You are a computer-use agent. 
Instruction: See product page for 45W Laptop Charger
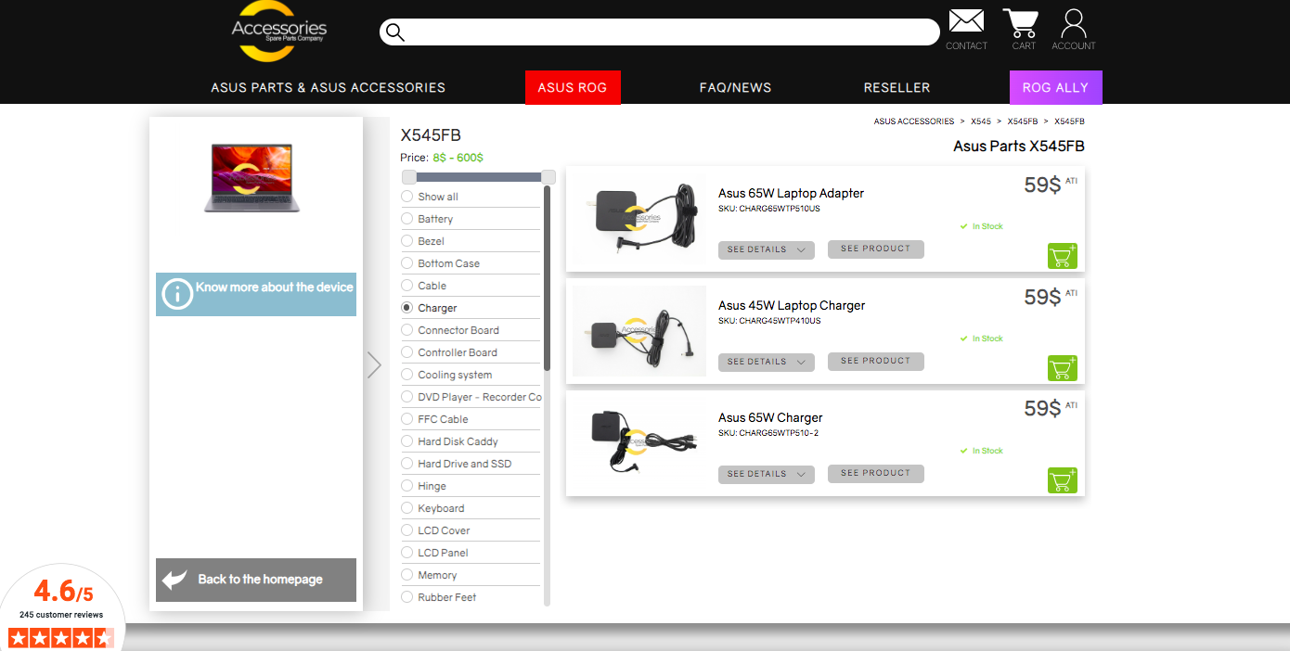tap(876, 361)
